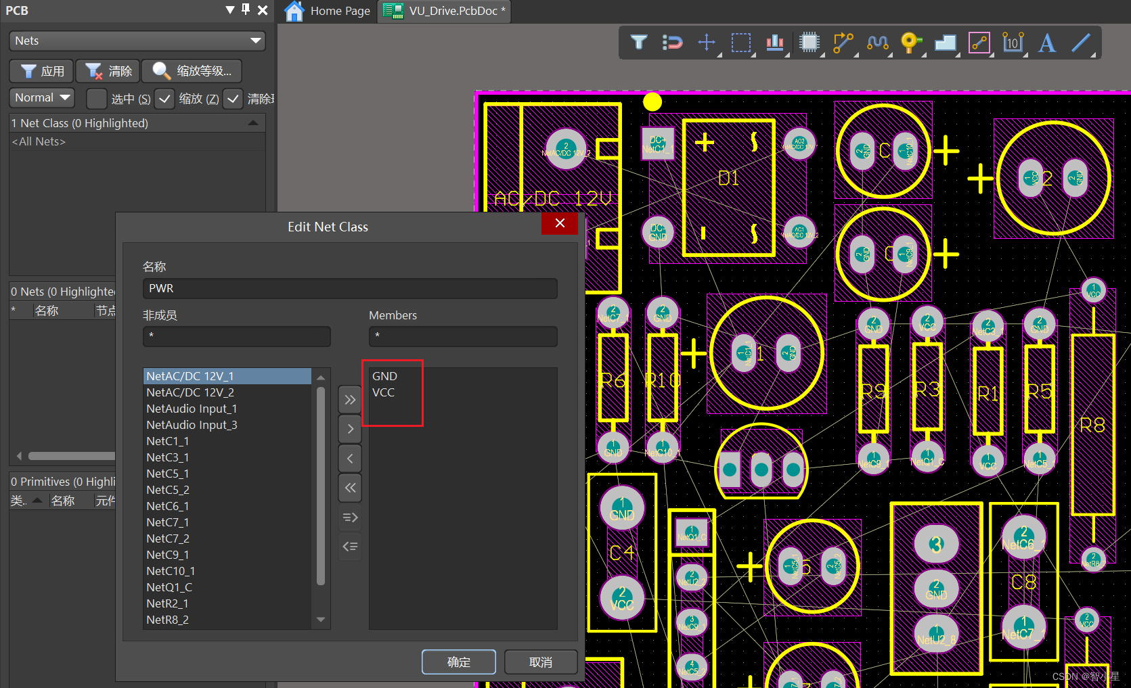Click the remove-by-selection arrow button
Viewport: 1131px width, 688px height.
click(x=350, y=547)
